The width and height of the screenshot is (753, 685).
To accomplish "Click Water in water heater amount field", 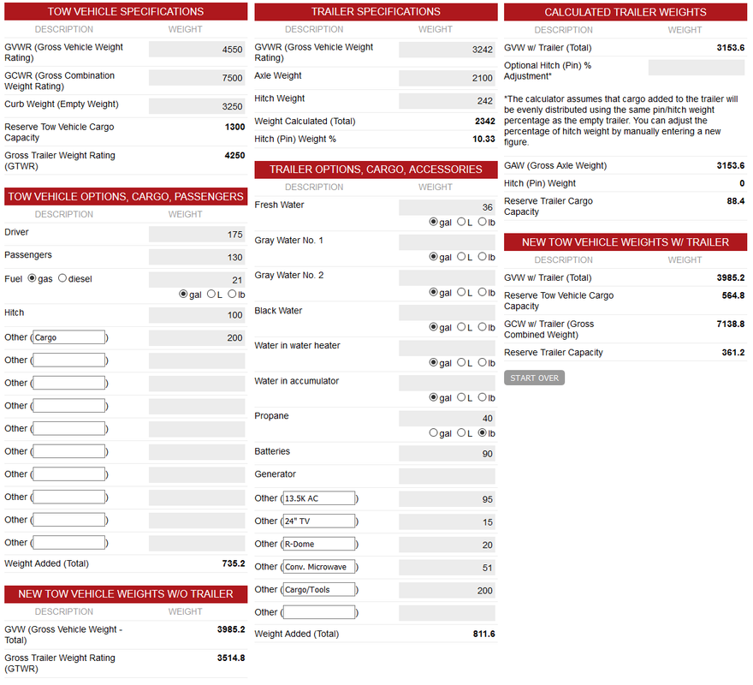I will [447, 349].
